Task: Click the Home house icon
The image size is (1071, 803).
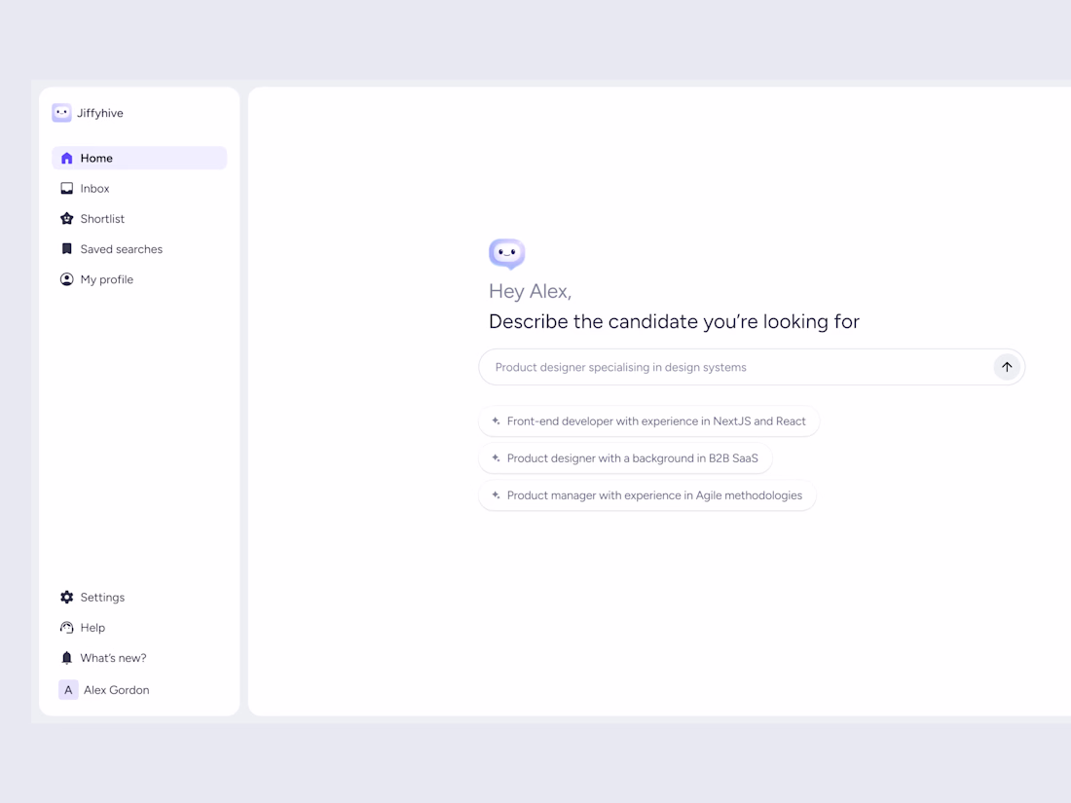Action: [67, 158]
